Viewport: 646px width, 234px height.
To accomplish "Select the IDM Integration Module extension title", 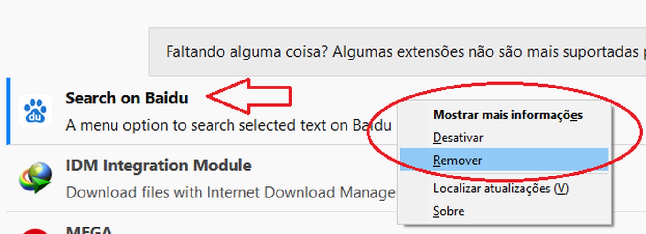I will coord(158,165).
